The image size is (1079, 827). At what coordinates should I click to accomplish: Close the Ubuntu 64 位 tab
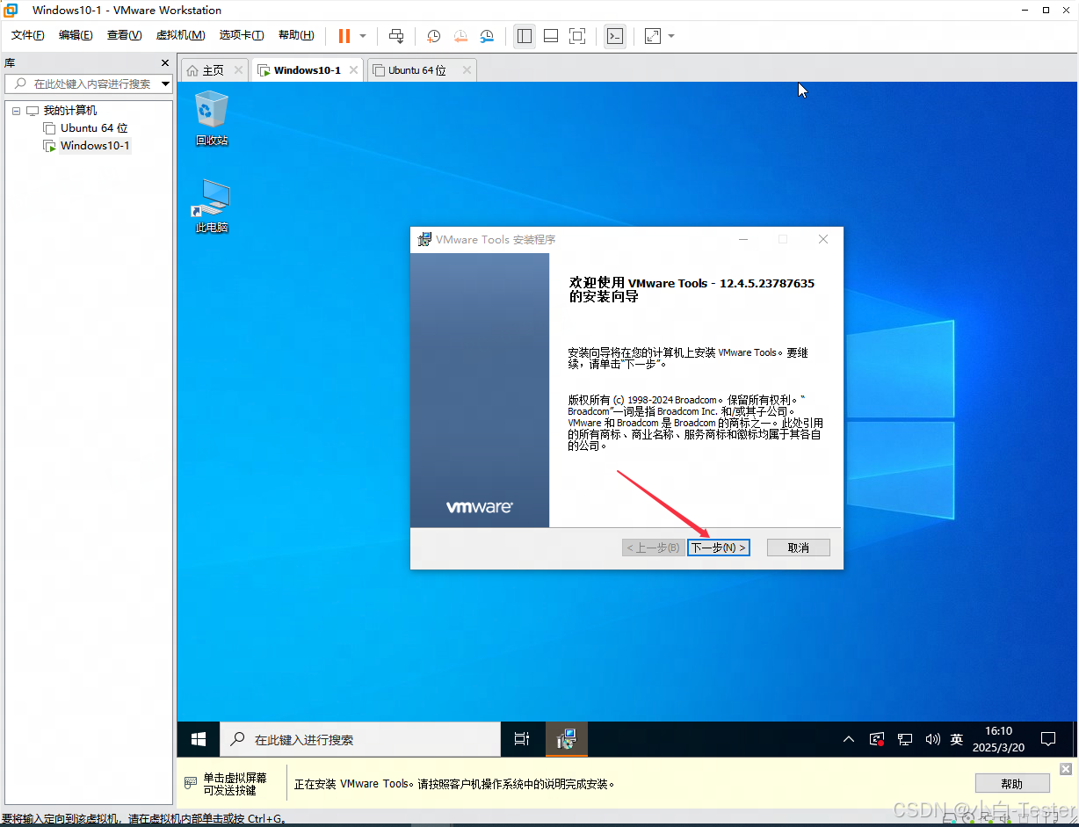[467, 70]
